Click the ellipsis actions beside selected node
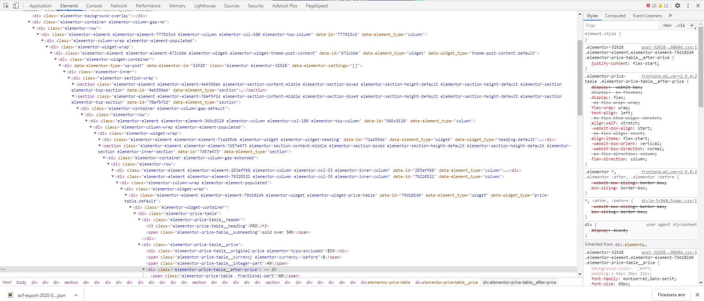Screen dimensions: 704x301 click(x=3, y=270)
